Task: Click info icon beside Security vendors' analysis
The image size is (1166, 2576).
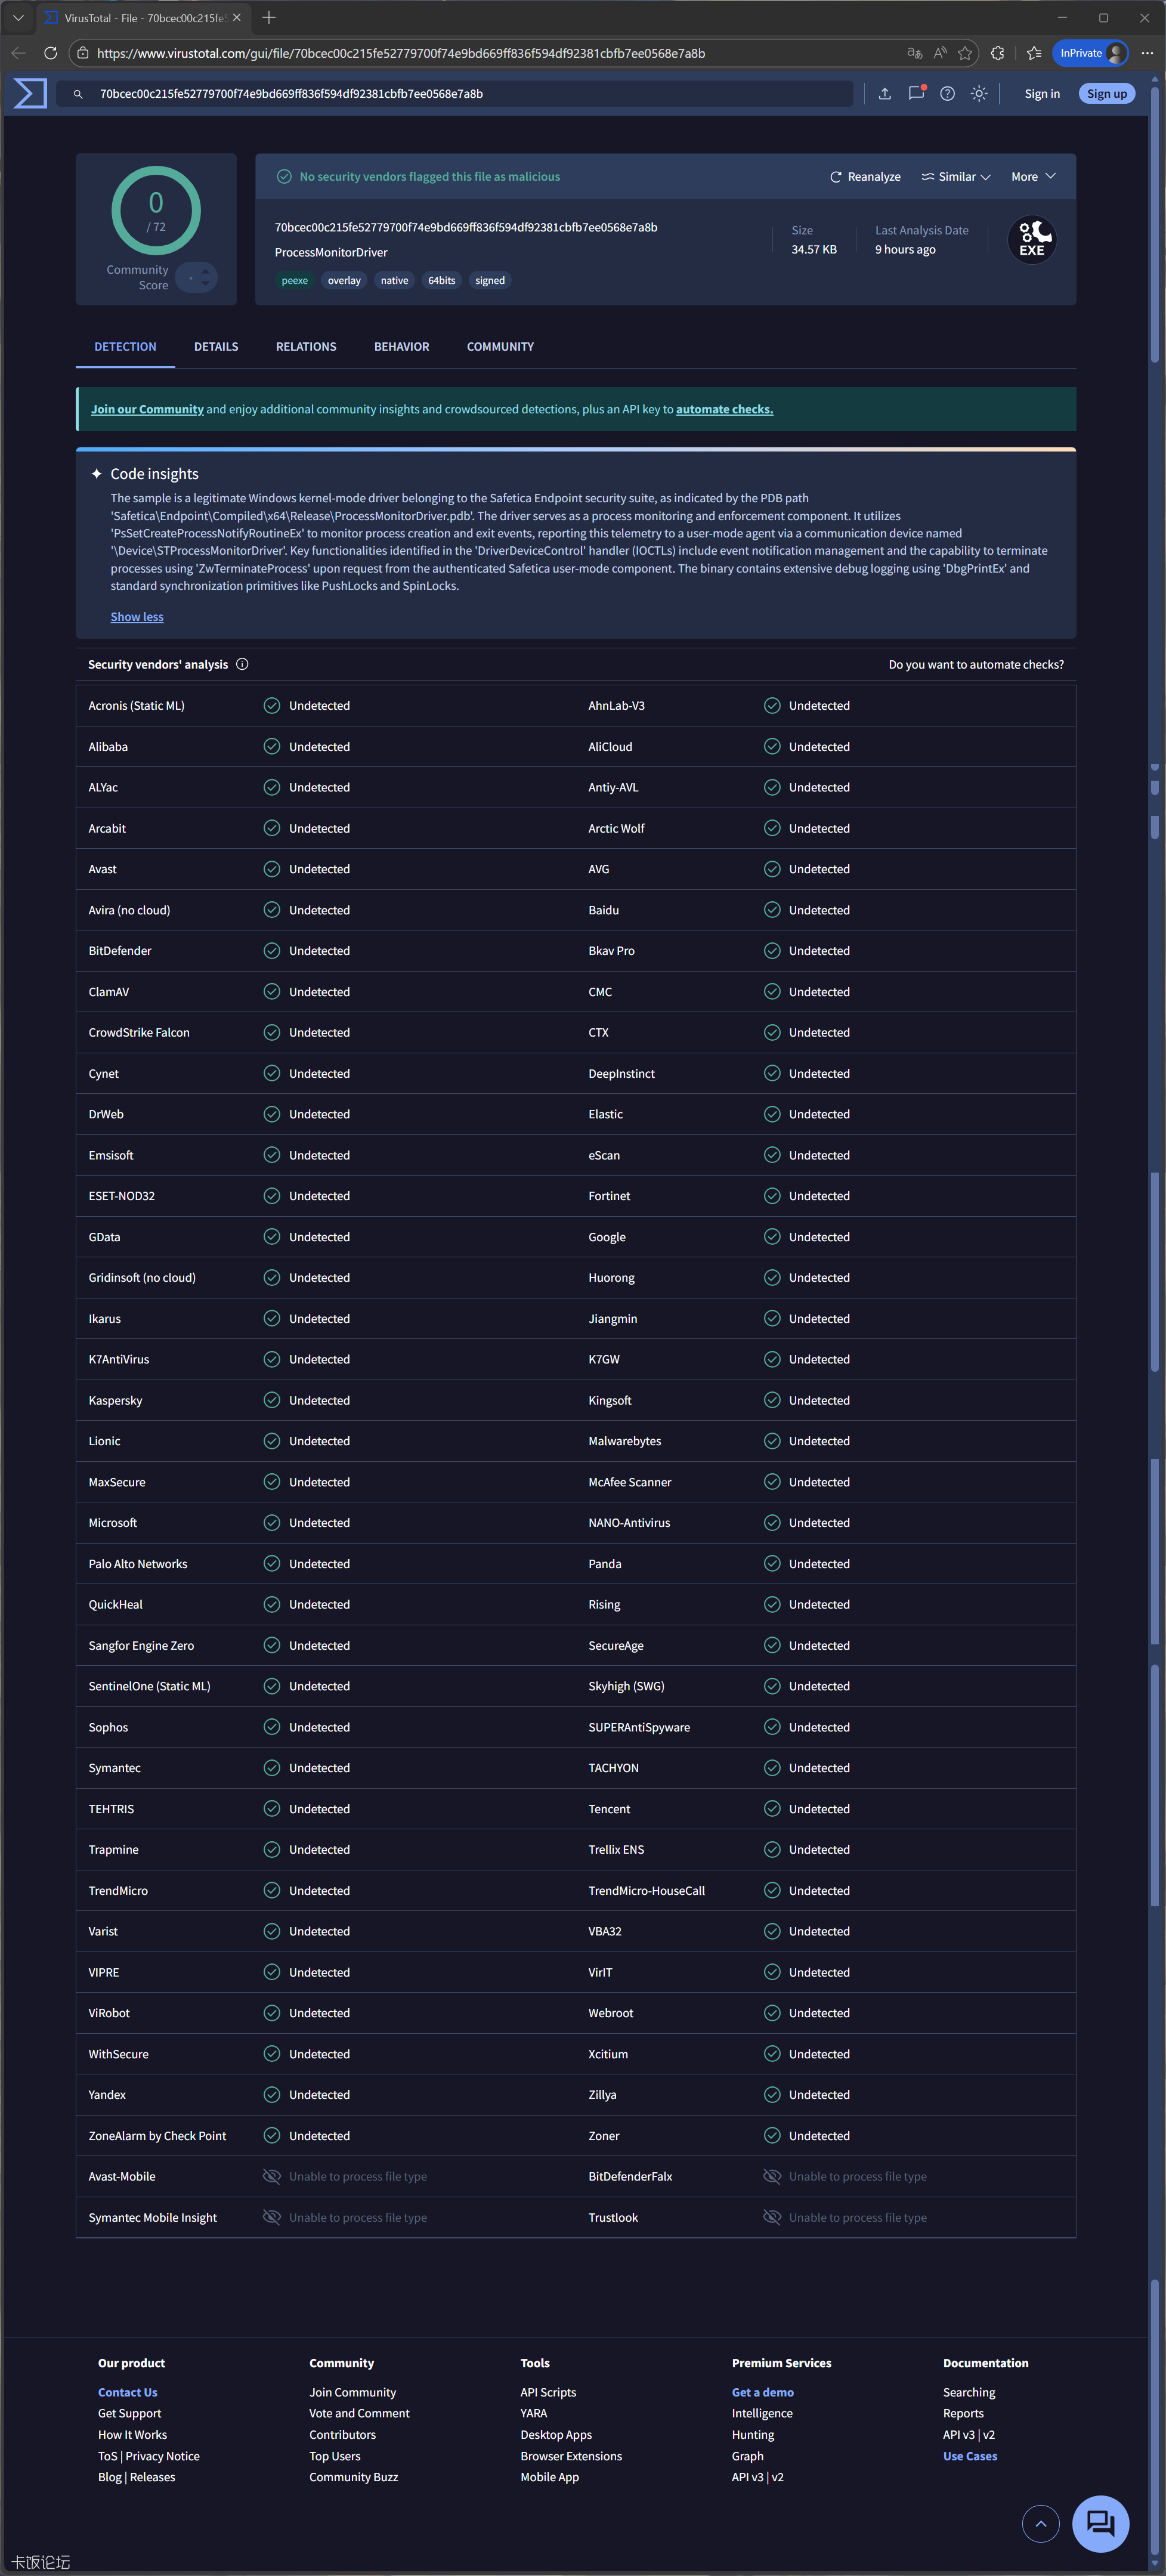Action: click(242, 664)
